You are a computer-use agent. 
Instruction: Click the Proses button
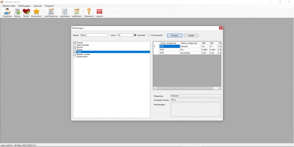[x=175, y=35]
